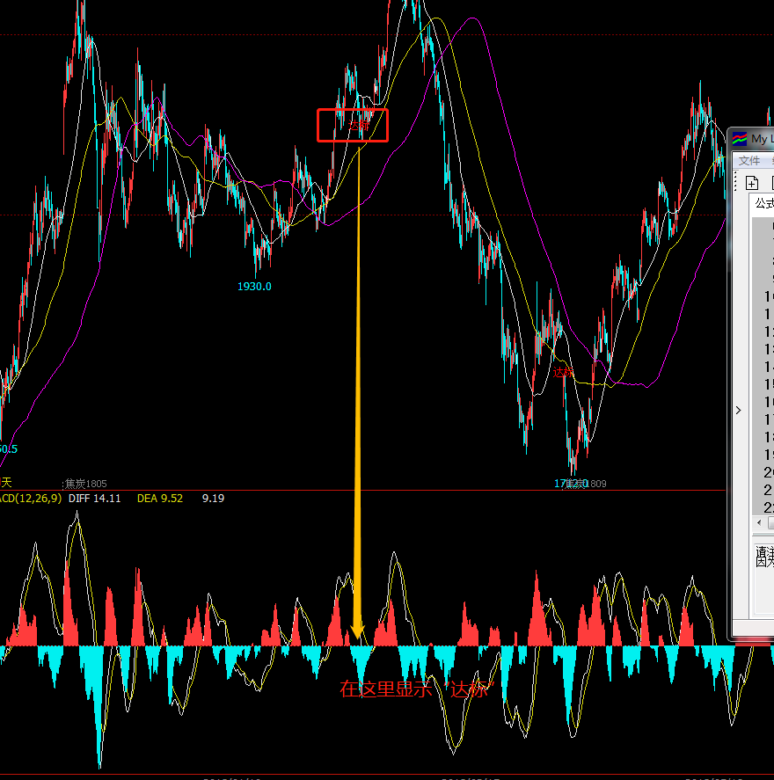Click the yellow DEA 9.52 label
This screenshot has height=780, width=774.
click(x=159, y=499)
